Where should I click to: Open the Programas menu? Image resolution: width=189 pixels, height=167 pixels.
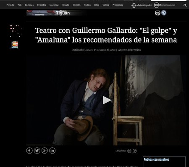pyautogui.click(x=118, y=5)
